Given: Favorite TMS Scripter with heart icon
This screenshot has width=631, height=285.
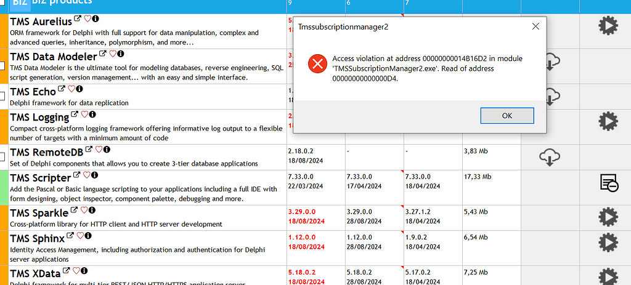Looking at the screenshot, I should coord(86,175).
